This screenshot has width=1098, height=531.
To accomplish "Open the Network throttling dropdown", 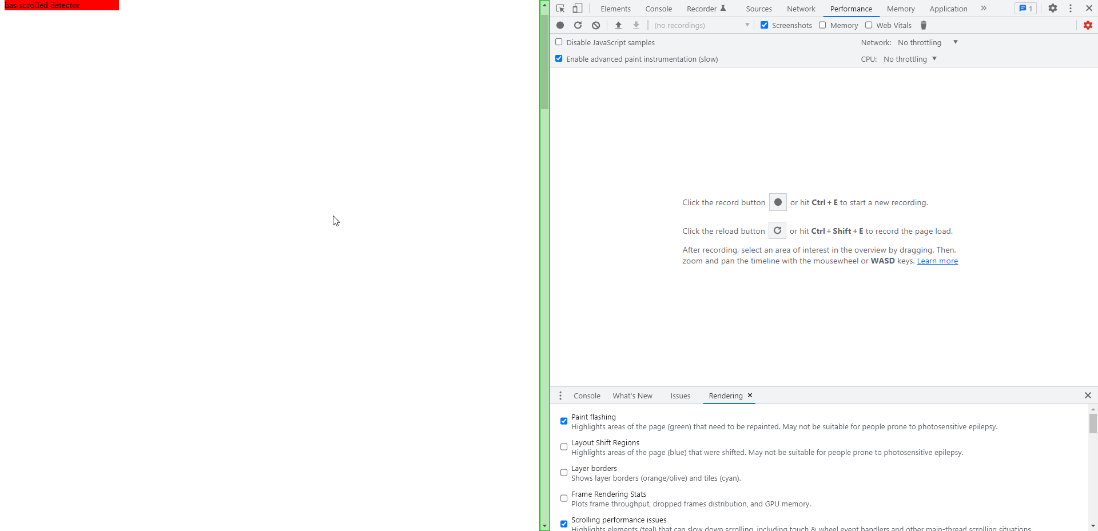I will point(928,42).
